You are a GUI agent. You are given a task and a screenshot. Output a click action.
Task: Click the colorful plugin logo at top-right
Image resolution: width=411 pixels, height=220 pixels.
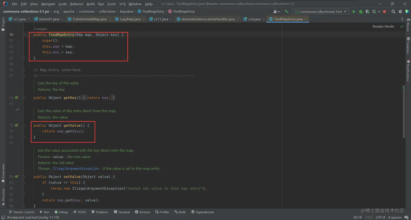407,12
